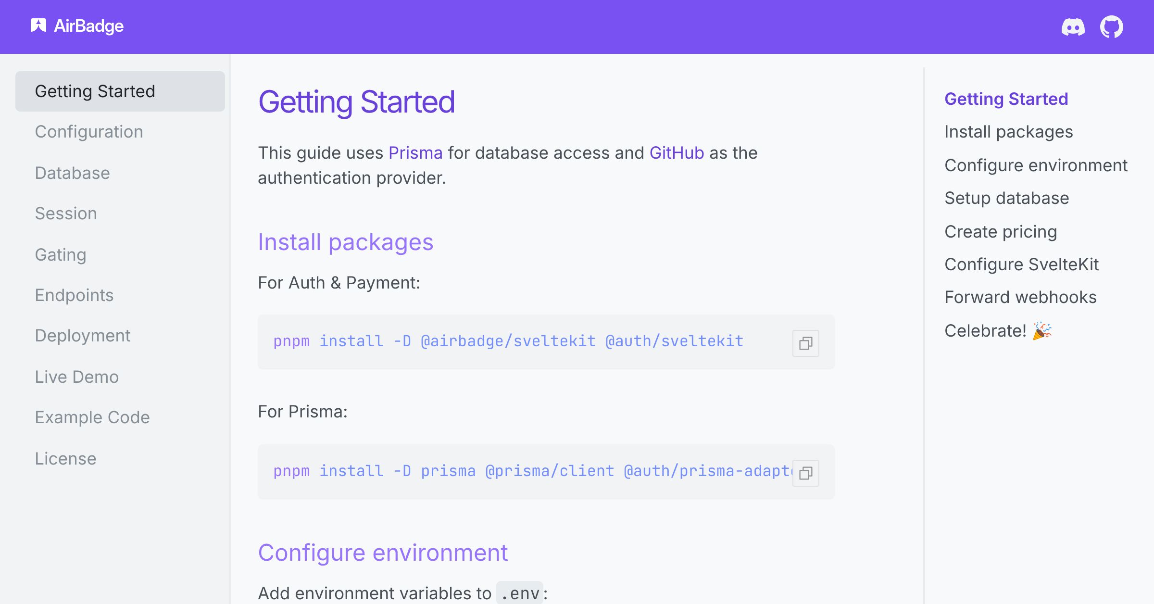Click the Install packages section heading
Image resolution: width=1154 pixels, height=604 pixels.
coord(346,242)
